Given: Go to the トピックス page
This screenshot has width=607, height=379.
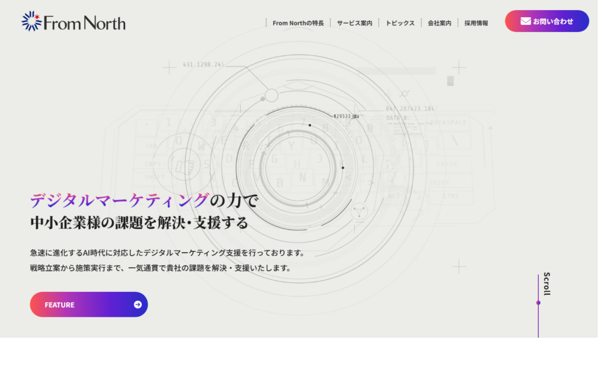Looking at the screenshot, I should coord(400,23).
